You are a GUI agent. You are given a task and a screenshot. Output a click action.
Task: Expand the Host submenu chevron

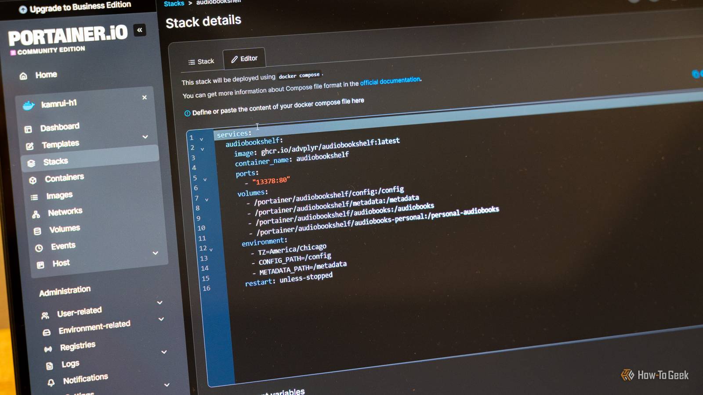point(155,253)
